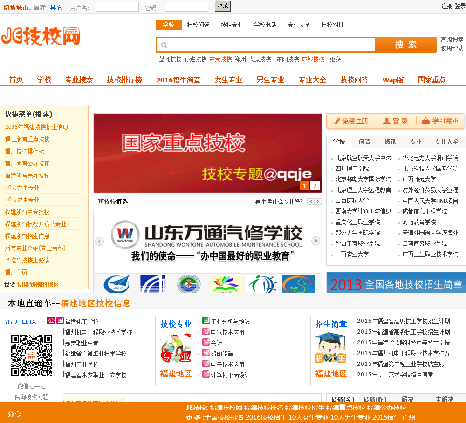Open 广西卫生职业技术学院 link
This screenshot has width=466, height=423.
click(430, 254)
